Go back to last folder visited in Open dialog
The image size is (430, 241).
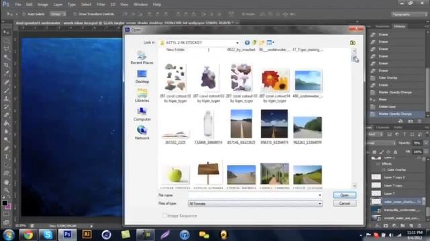coord(247,43)
